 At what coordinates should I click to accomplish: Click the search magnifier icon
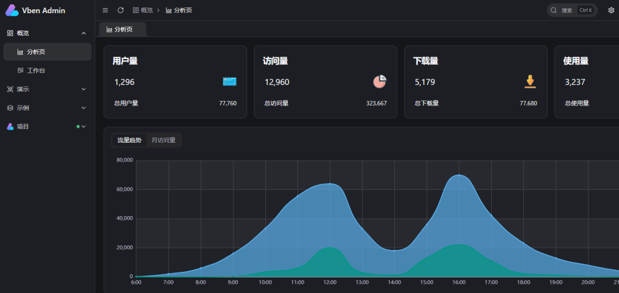pos(554,10)
